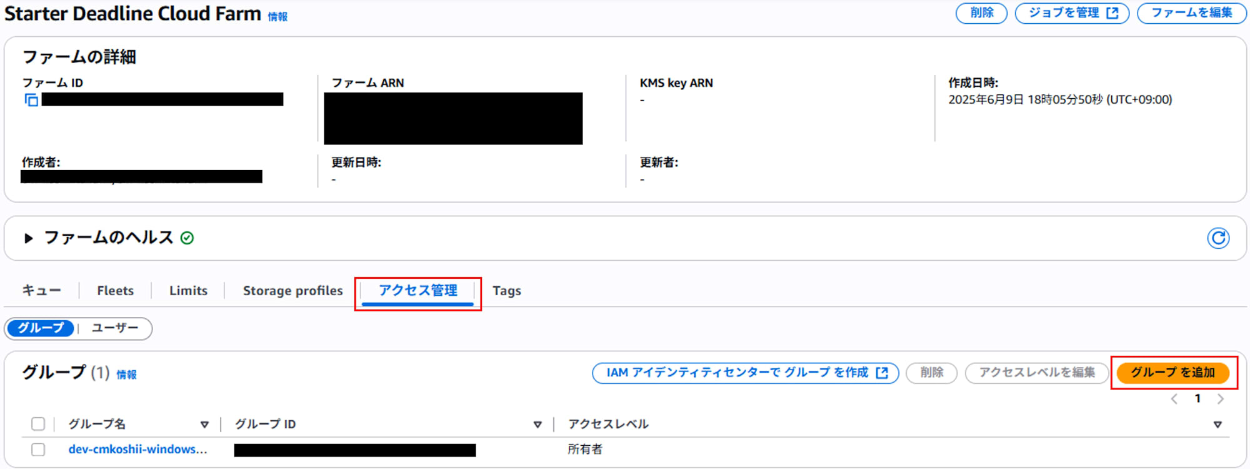Sort by アクセスレベル column arrow
The width and height of the screenshot is (1250, 469).
tap(1217, 425)
